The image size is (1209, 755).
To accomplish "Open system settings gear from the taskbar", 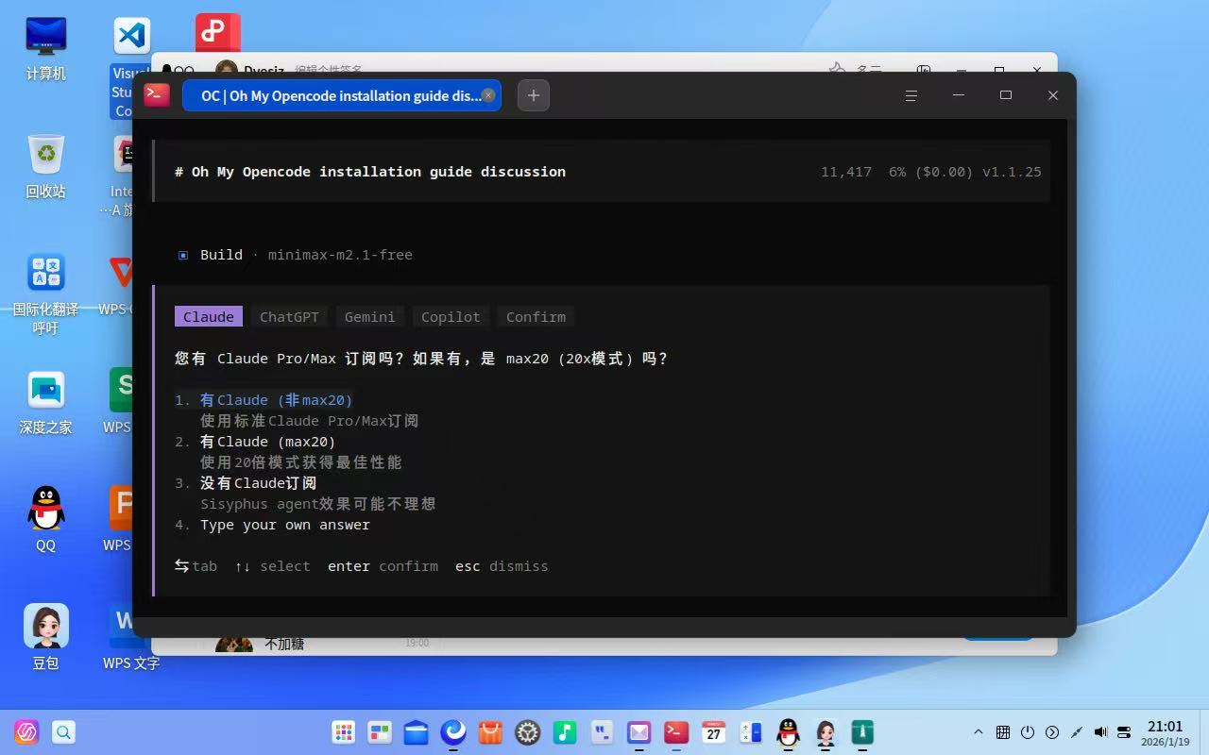I will (526, 731).
